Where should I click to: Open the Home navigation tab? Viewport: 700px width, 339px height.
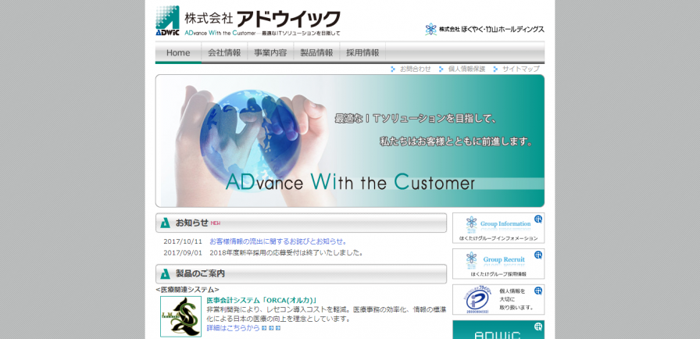pyautogui.click(x=178, y=52)
